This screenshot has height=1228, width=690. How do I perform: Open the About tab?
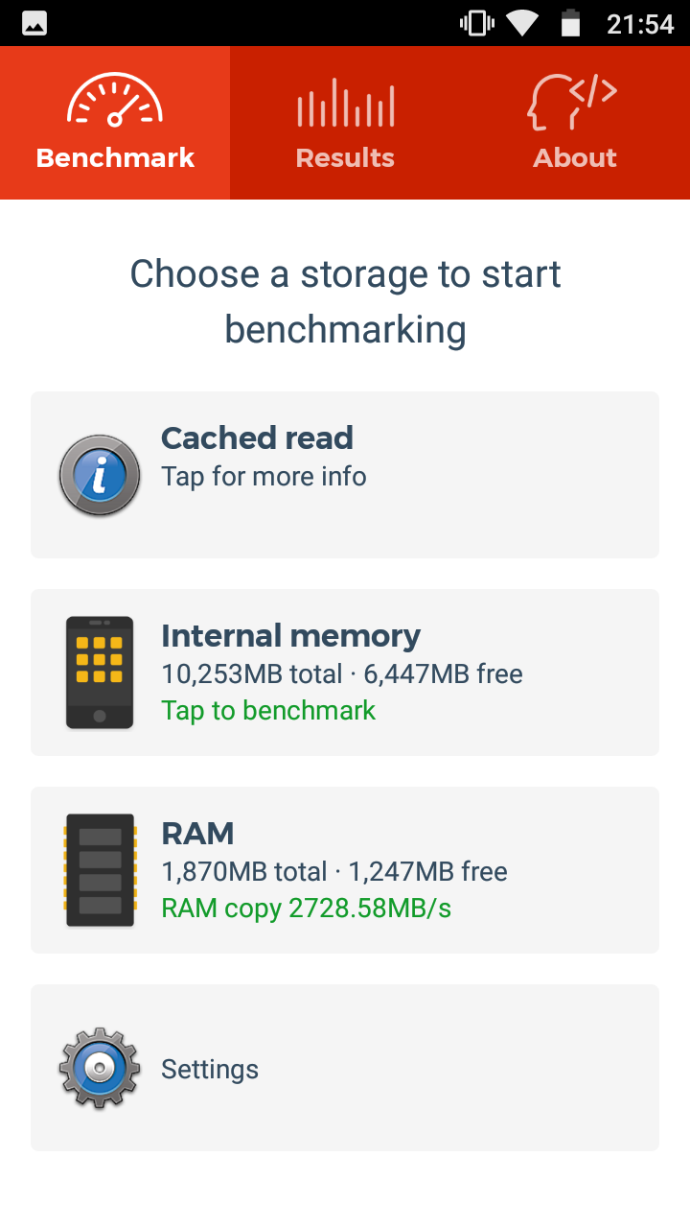click(x=575, y=123)
